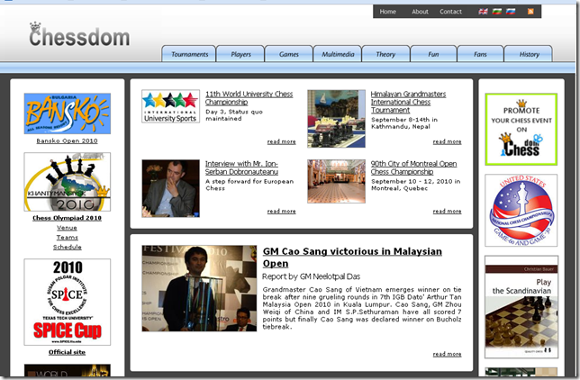Open the Interview with Mr. Ion-Serban Dobronauteanu link
This screenshot has height=380, width=580.
tap(241, 167)
